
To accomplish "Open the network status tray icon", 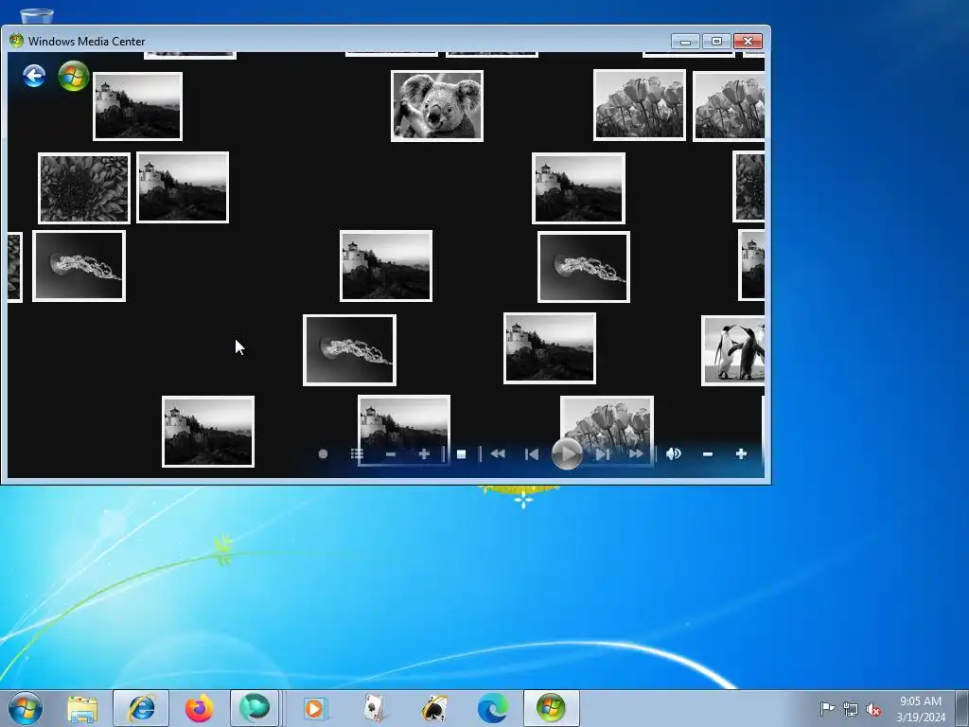I will 851,709.
